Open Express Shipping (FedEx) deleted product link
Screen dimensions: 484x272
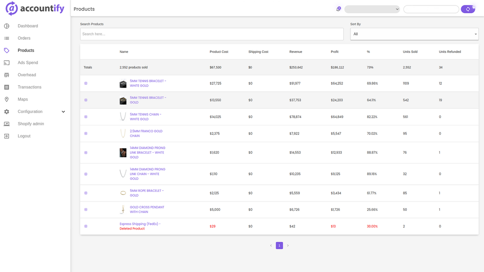pyautogui.click(x=140, y=226)
